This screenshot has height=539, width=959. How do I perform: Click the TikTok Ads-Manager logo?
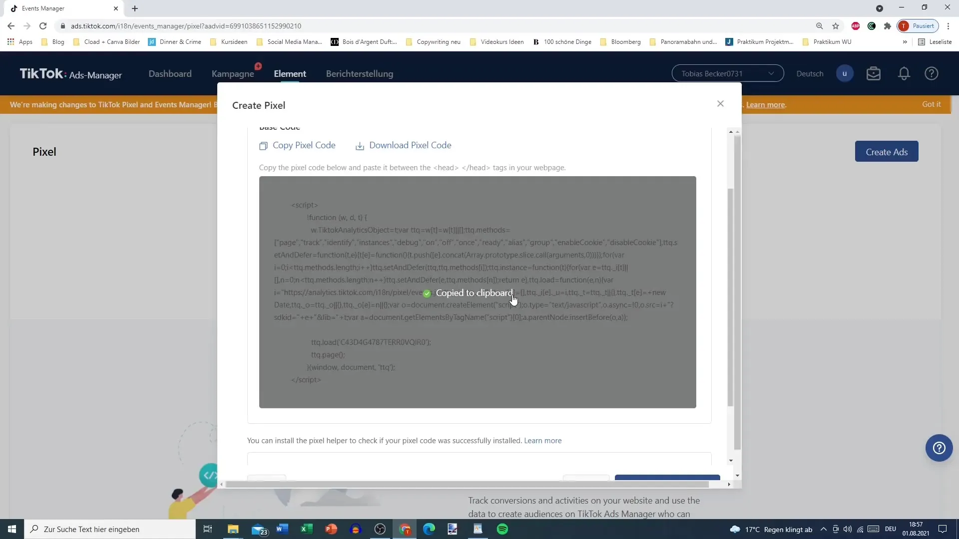[x=70, y=74]
